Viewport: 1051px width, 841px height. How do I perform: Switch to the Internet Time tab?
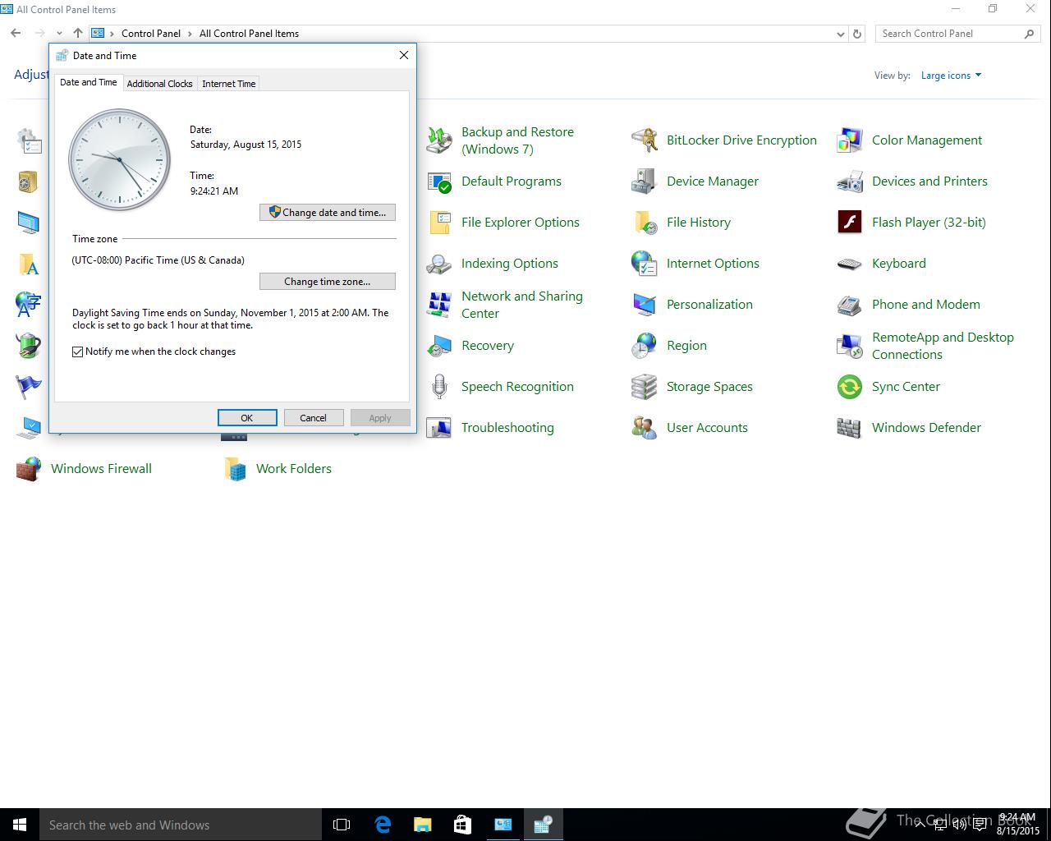pos(228,84)
